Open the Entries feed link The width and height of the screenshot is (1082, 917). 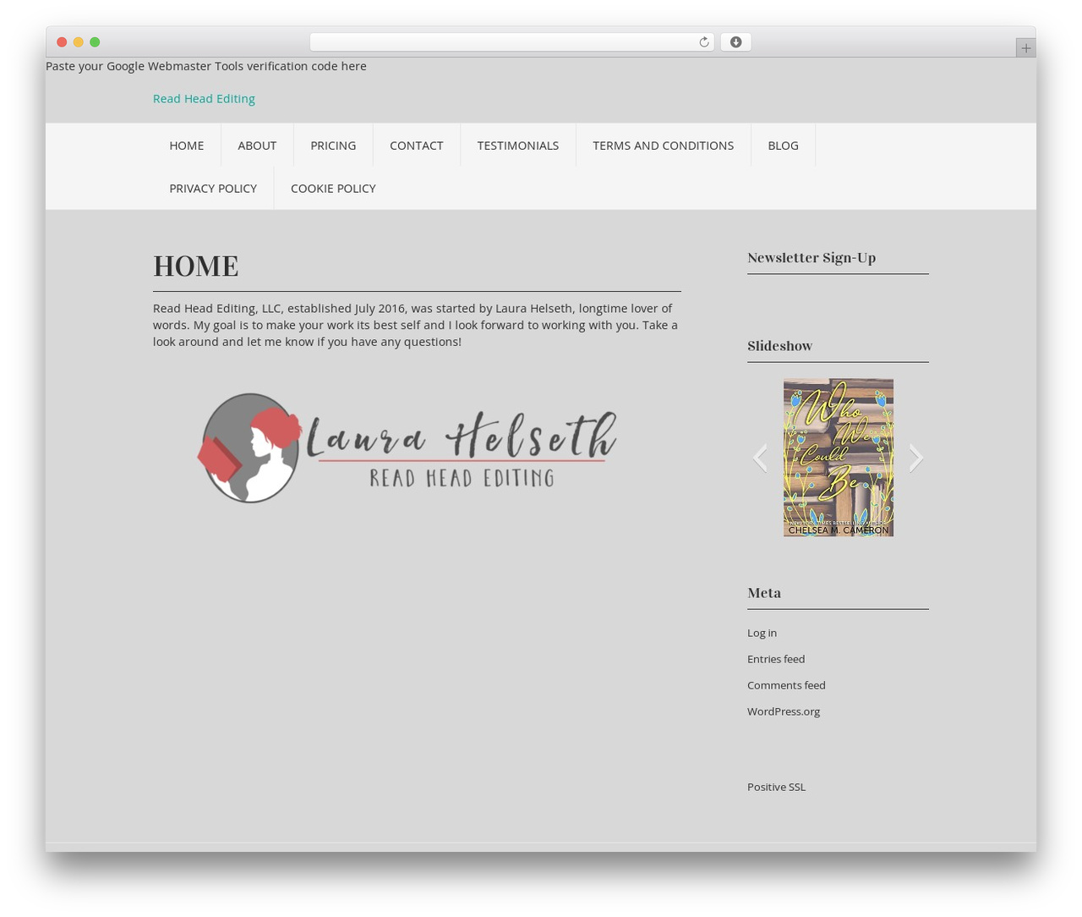point(776,659)
